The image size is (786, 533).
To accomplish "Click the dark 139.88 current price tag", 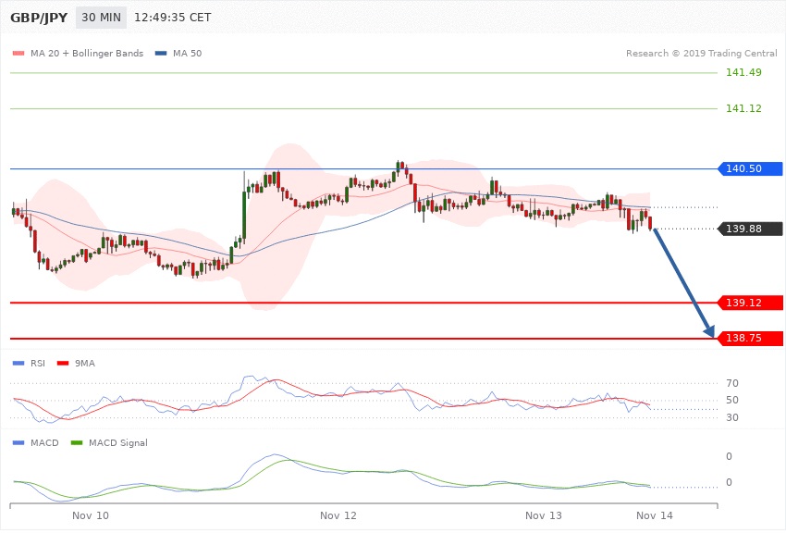I will click(x=750, y=229).
